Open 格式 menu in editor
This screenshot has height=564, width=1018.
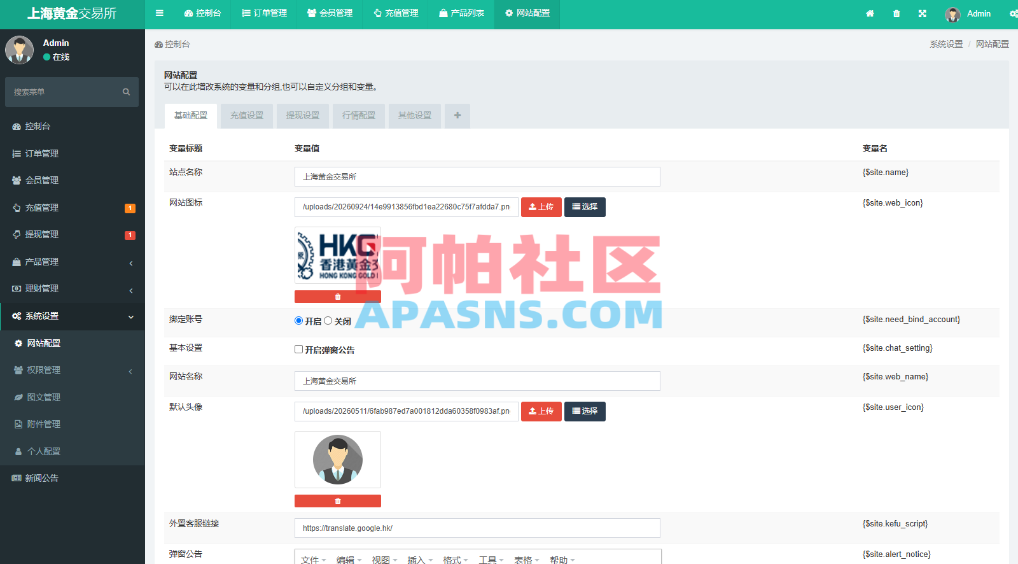pyautogui.click(x=456, y=560)
